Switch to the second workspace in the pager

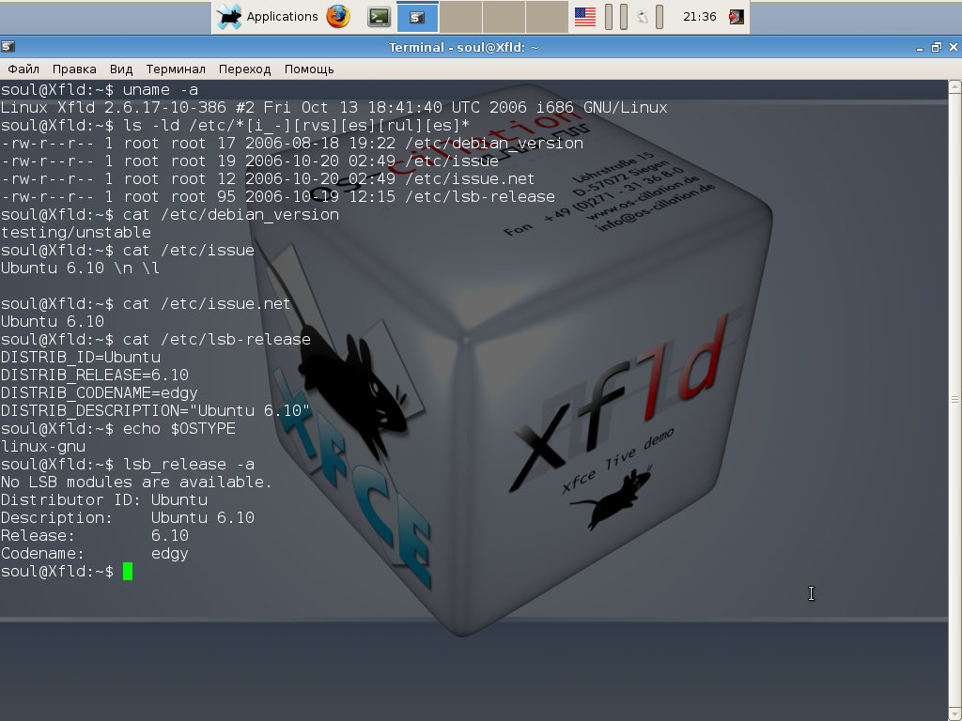point(460,17)
